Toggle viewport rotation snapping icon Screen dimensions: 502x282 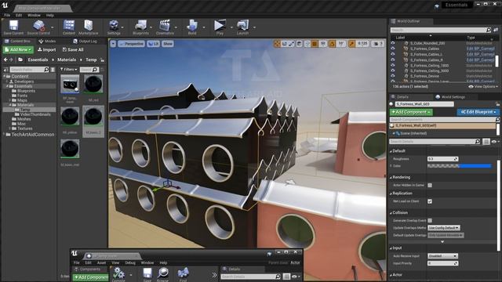click(x=332, y=44)
